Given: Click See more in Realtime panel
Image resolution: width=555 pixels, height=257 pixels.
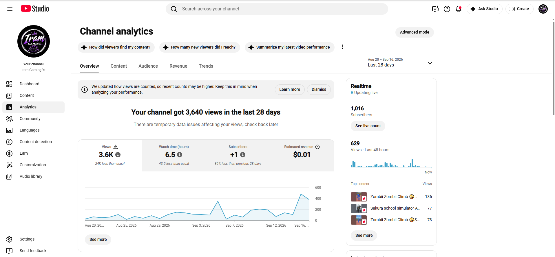Looking at the screenshot, I should [364, 235].
